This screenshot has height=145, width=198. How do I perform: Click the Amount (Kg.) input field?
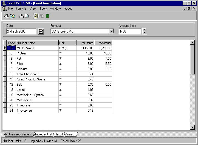pyautogui.click(x=130, y=31)
